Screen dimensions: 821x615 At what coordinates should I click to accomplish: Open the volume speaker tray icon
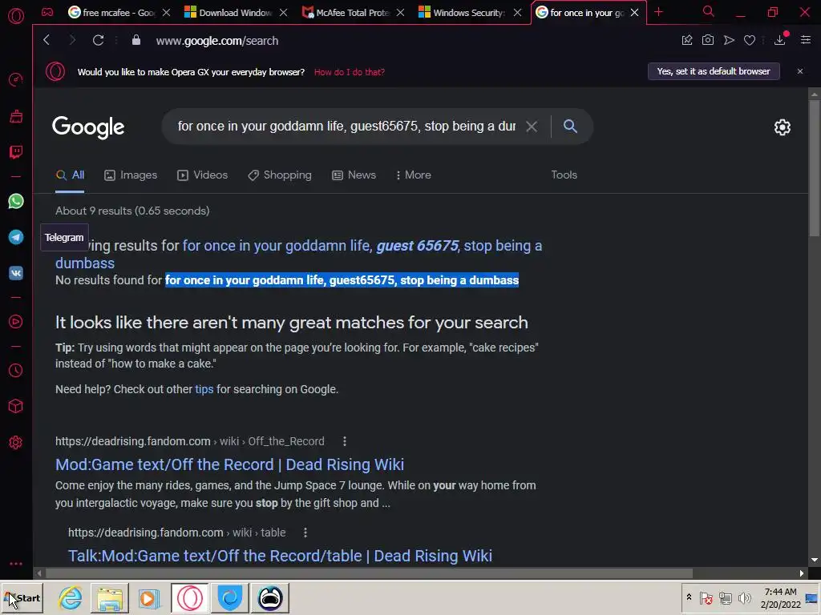click(744, 597)
